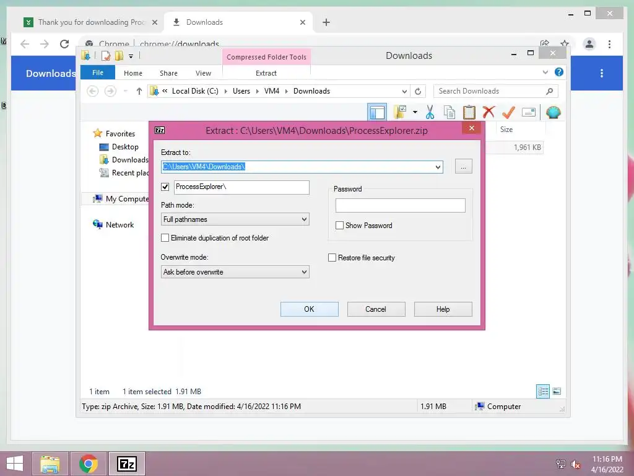Click the Explorer up-arrow navigation icon
This screenshot has height=476, width=634.
[139, 91]
